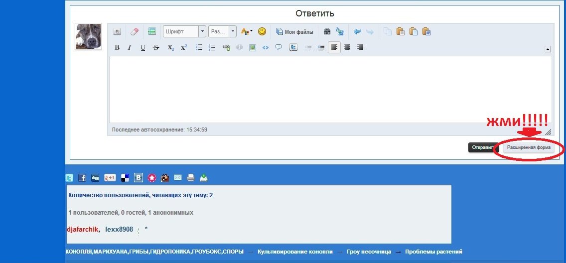Viewport: 566px width, 263px height.
Task: Undo the last edit
Action: coord(357,32)
